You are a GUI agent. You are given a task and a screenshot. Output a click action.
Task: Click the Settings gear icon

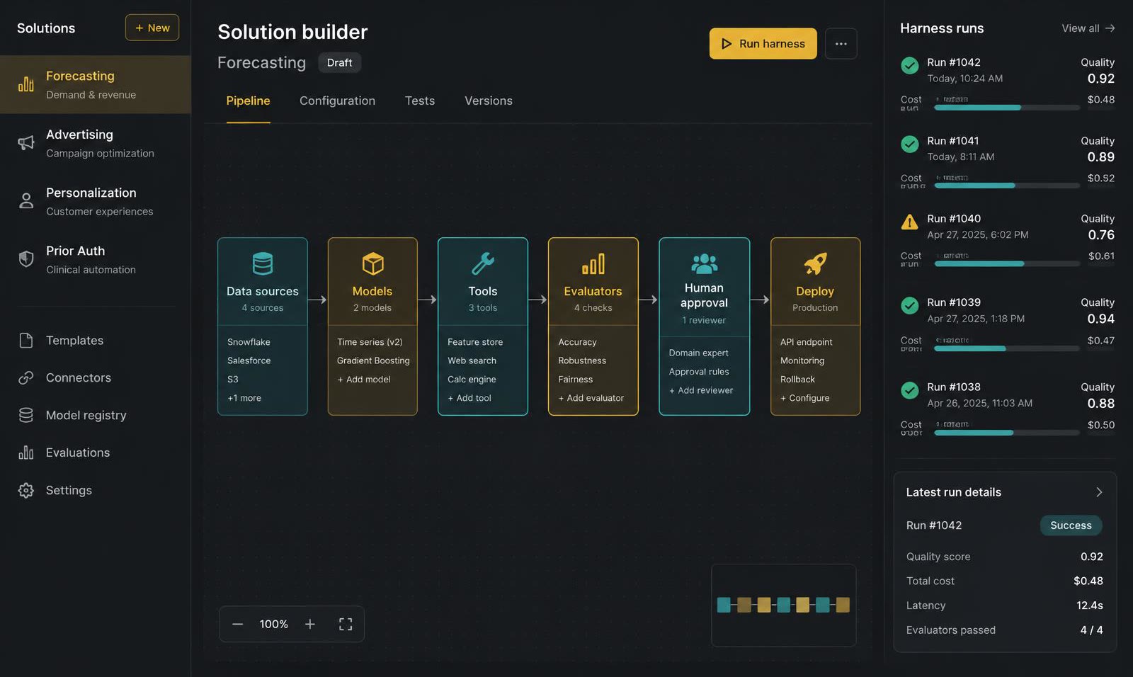[x=26, y=490]
